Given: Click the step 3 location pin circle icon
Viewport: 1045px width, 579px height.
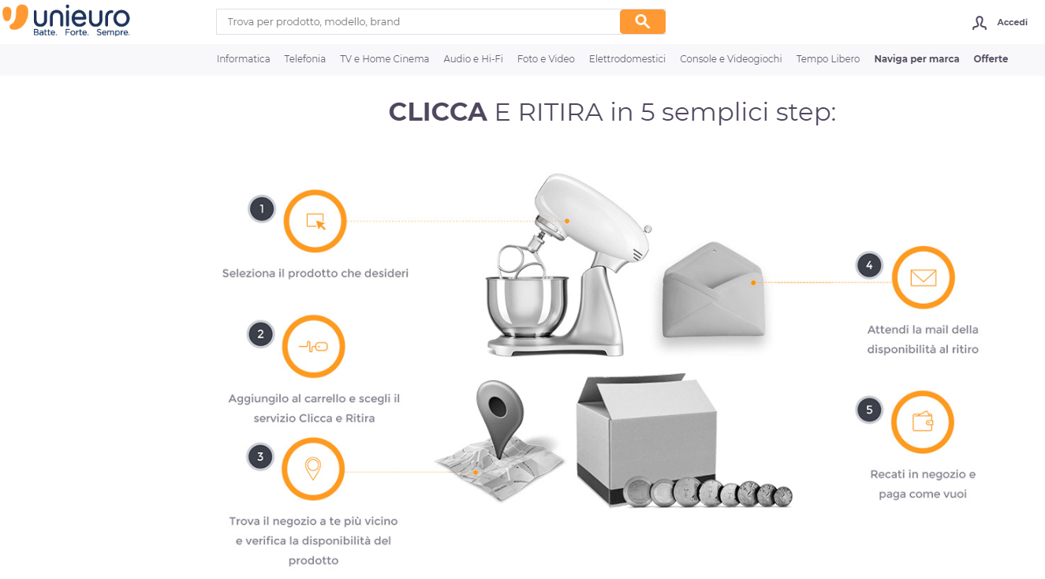Looking at the screenshot, I should coord(313,469).
